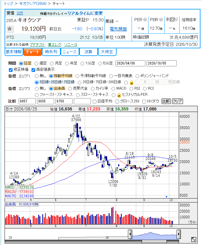Click the chart expand icon at bottom right
The width and height of the screenshot is (202, 245).
194,239
